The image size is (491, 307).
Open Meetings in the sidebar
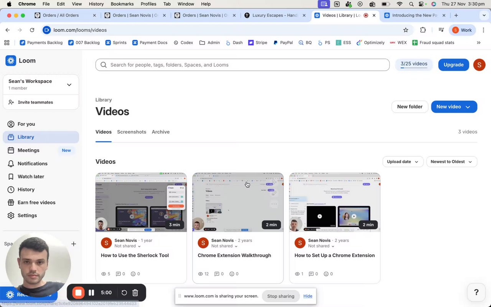point(41,150)
